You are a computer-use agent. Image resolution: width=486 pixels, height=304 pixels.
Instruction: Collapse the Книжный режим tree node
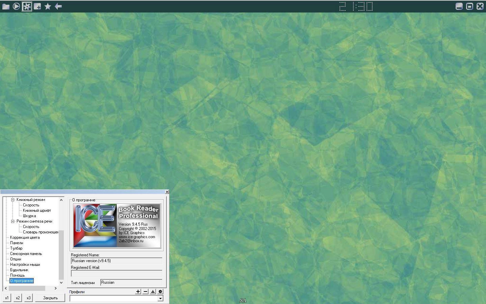coord(13,200)
